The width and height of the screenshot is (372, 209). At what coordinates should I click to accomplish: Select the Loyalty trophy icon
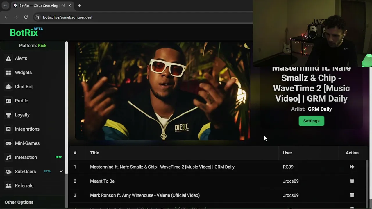click(8, 115)
